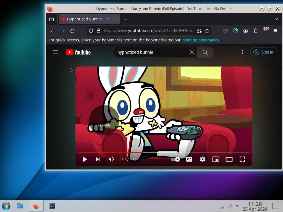The image size is (283, 212).
Task: Open a new browser tab
Action: point(126,19)
